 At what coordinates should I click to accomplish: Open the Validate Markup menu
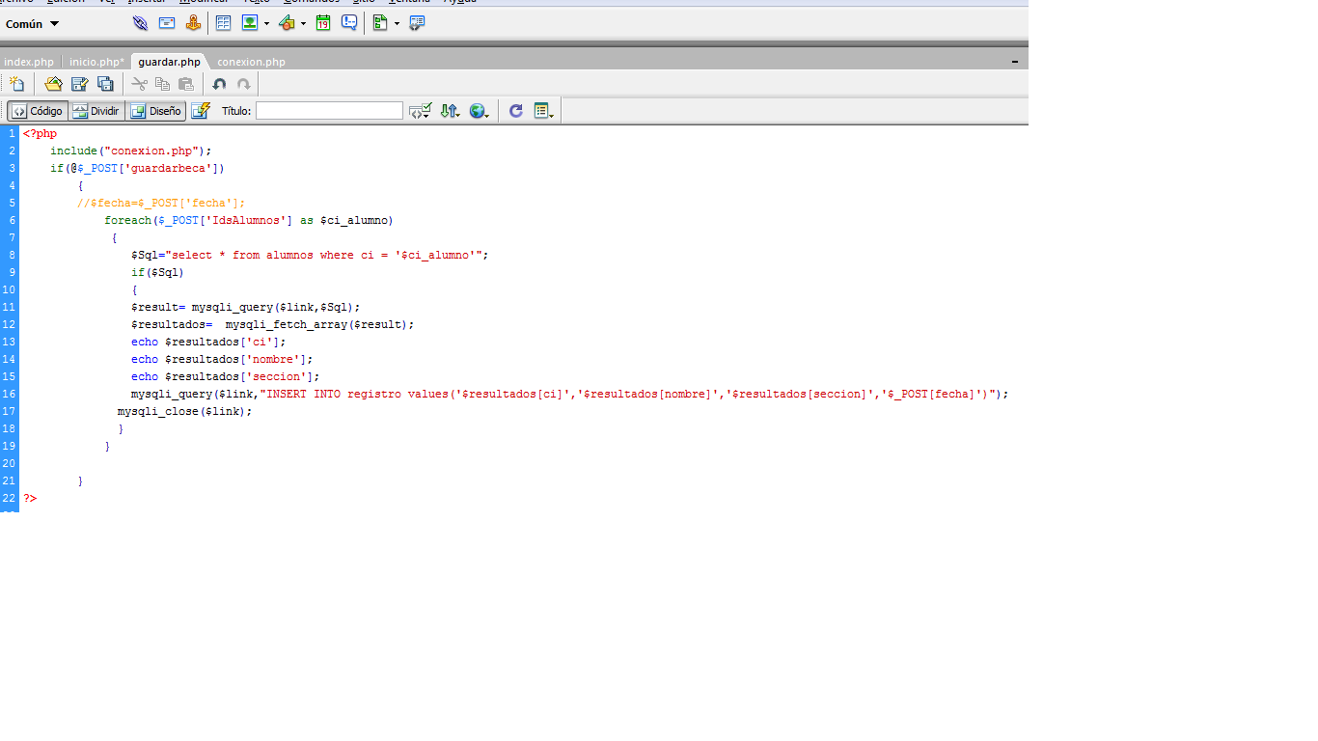click(x=420, y=111)
